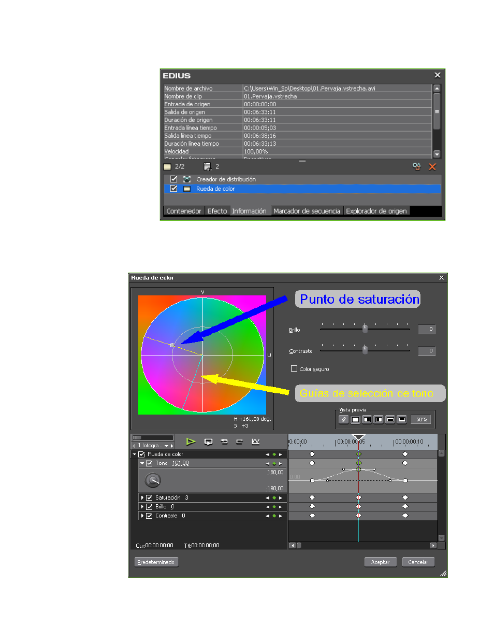Click the green play button in keyframe toolbar
Image resolution: width=494 pixels, height=640 pixels.
(x=191, y=442)
